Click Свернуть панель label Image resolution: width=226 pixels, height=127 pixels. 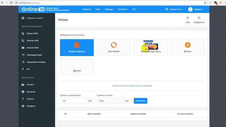click(x=35, y=18)
